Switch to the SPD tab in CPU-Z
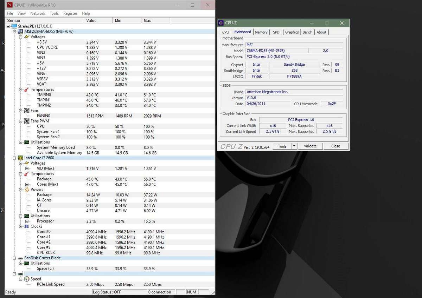The image size is (422, 298). tap(276, 32)
